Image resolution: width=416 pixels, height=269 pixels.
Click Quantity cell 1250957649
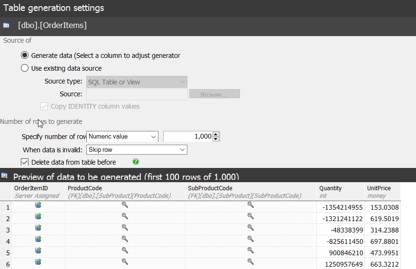(x=341, y=264)
